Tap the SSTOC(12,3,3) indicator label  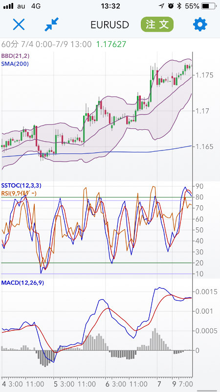(21, 186)
